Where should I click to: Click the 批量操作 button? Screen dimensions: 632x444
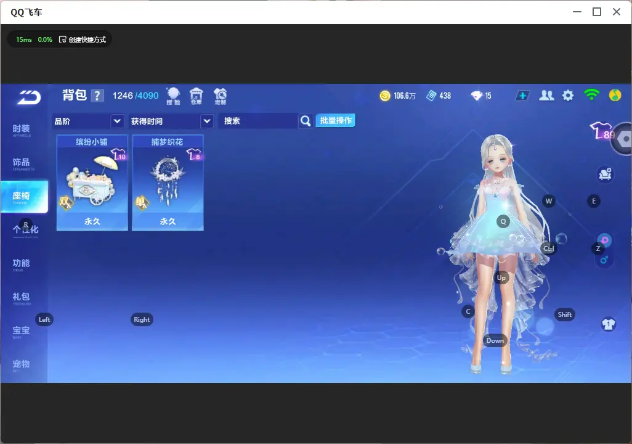(335, 120)
